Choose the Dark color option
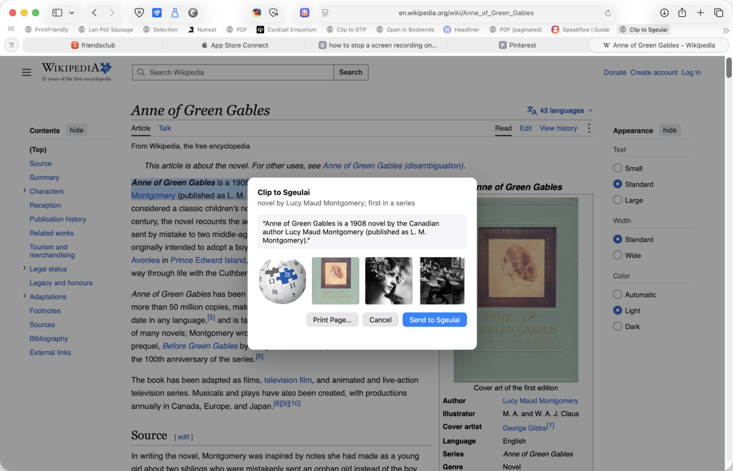The height and width of the screenshot is (471, 733). pos(617,326)
